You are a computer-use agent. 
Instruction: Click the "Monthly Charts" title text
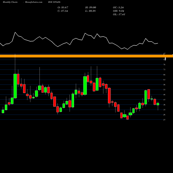point(10,2)
